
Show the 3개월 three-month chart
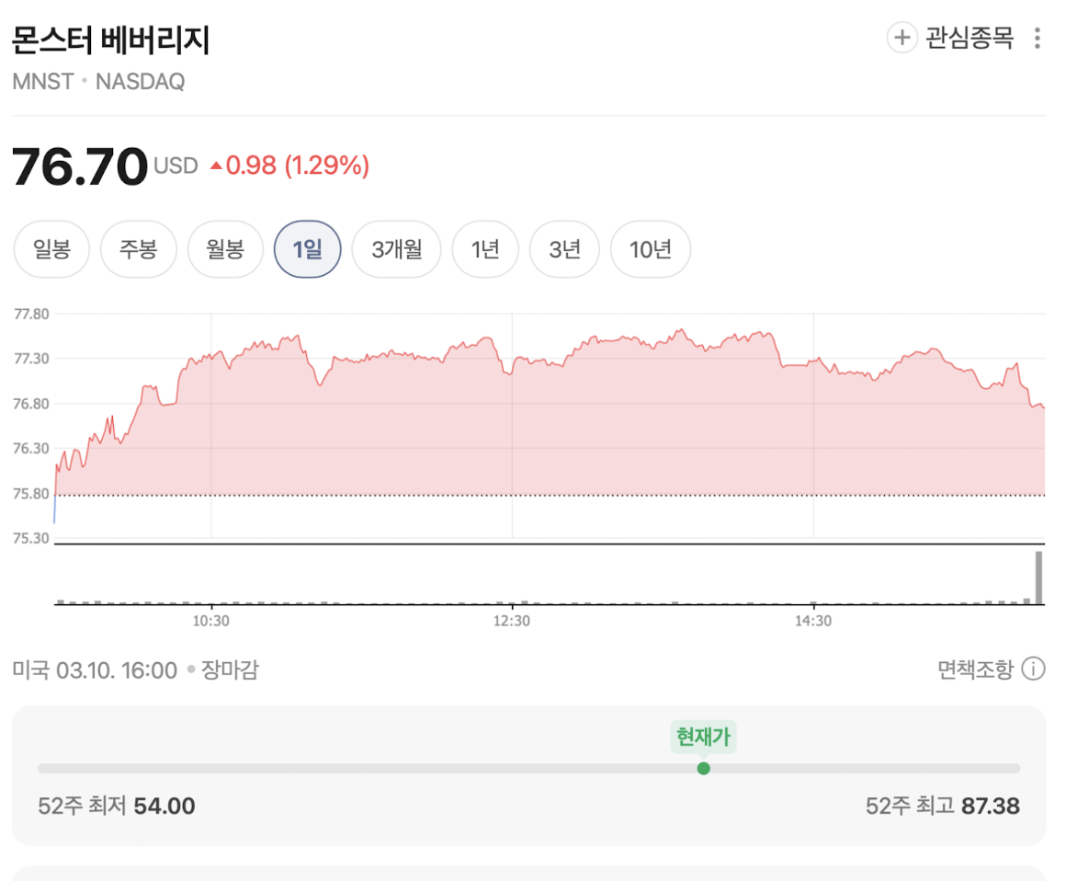396,249
